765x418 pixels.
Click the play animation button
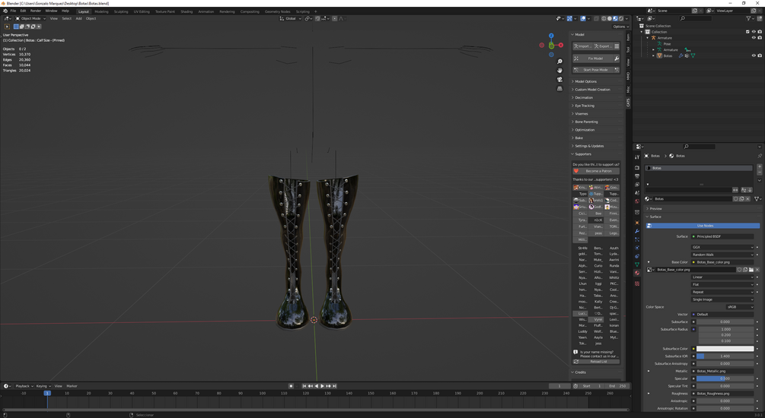pyautogui.click(x=322, y=386)
